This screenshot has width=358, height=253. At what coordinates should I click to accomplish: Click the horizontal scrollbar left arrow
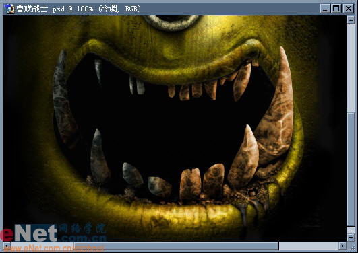click(7, 246)
